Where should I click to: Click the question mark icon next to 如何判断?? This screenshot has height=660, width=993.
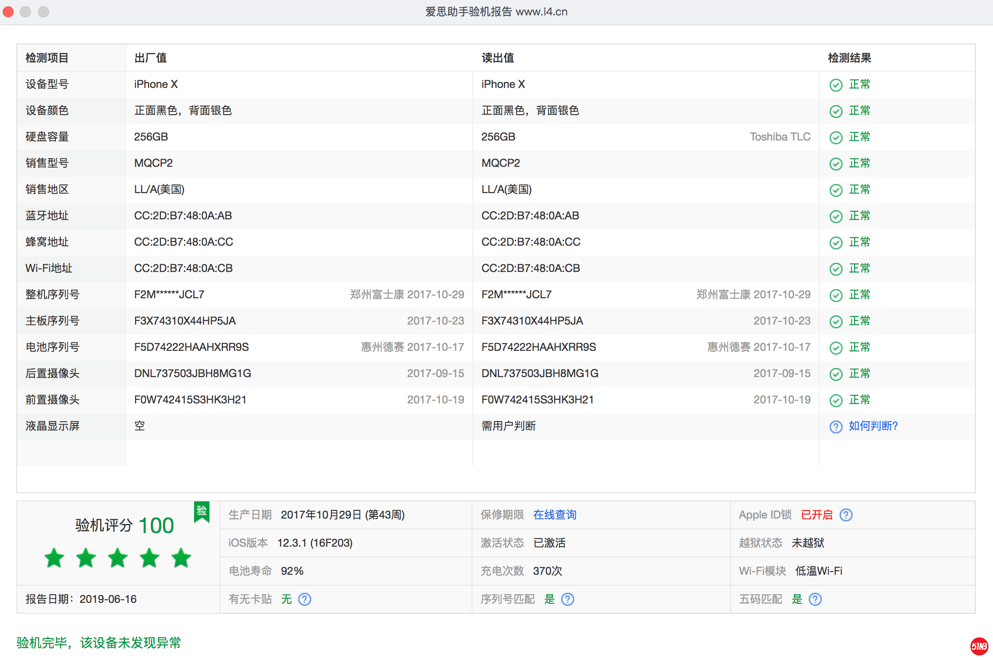click(x=836, y=427)
